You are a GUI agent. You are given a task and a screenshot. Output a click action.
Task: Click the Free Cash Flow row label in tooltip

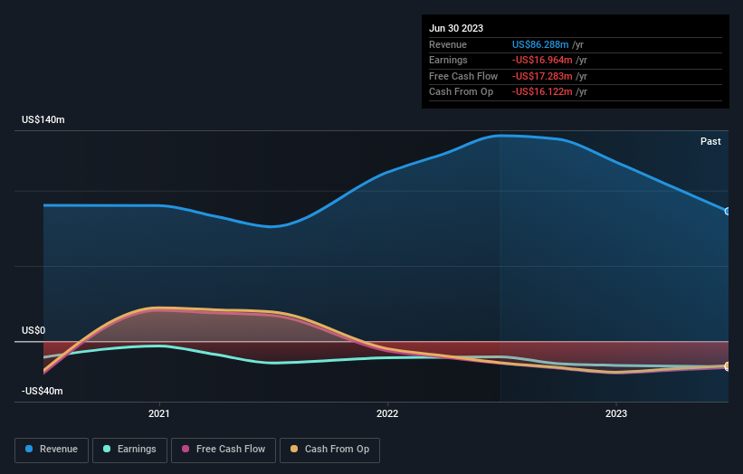[x=463, y=76]
